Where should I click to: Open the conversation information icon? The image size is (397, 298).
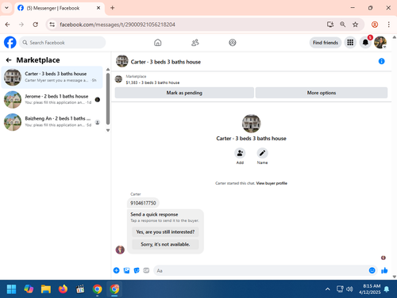(381, 61)
